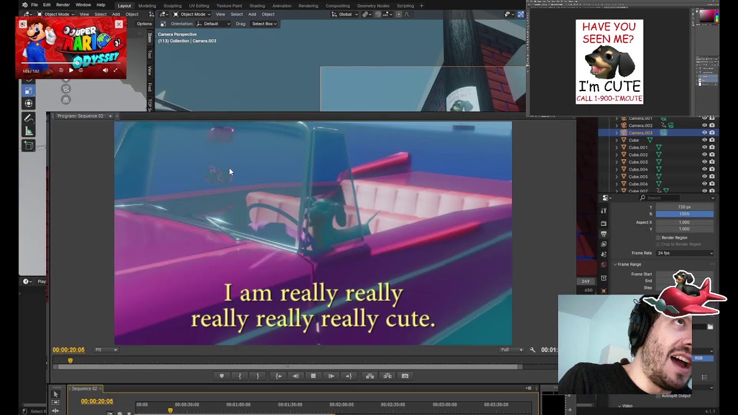Select the Annotate tool in Blender toolbar
The image size is (738, 415).
[x=28, y=118]
